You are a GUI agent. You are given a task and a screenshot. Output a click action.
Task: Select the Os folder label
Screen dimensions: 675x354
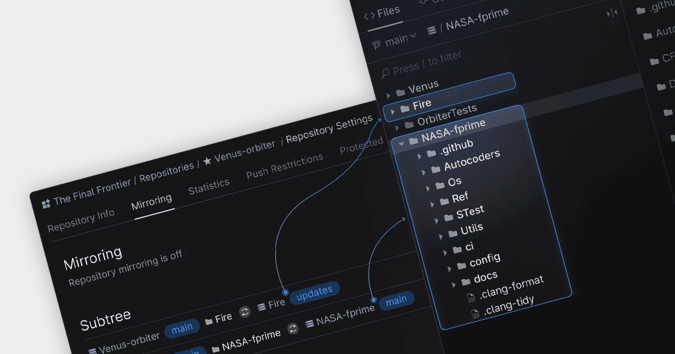(454, 181)
